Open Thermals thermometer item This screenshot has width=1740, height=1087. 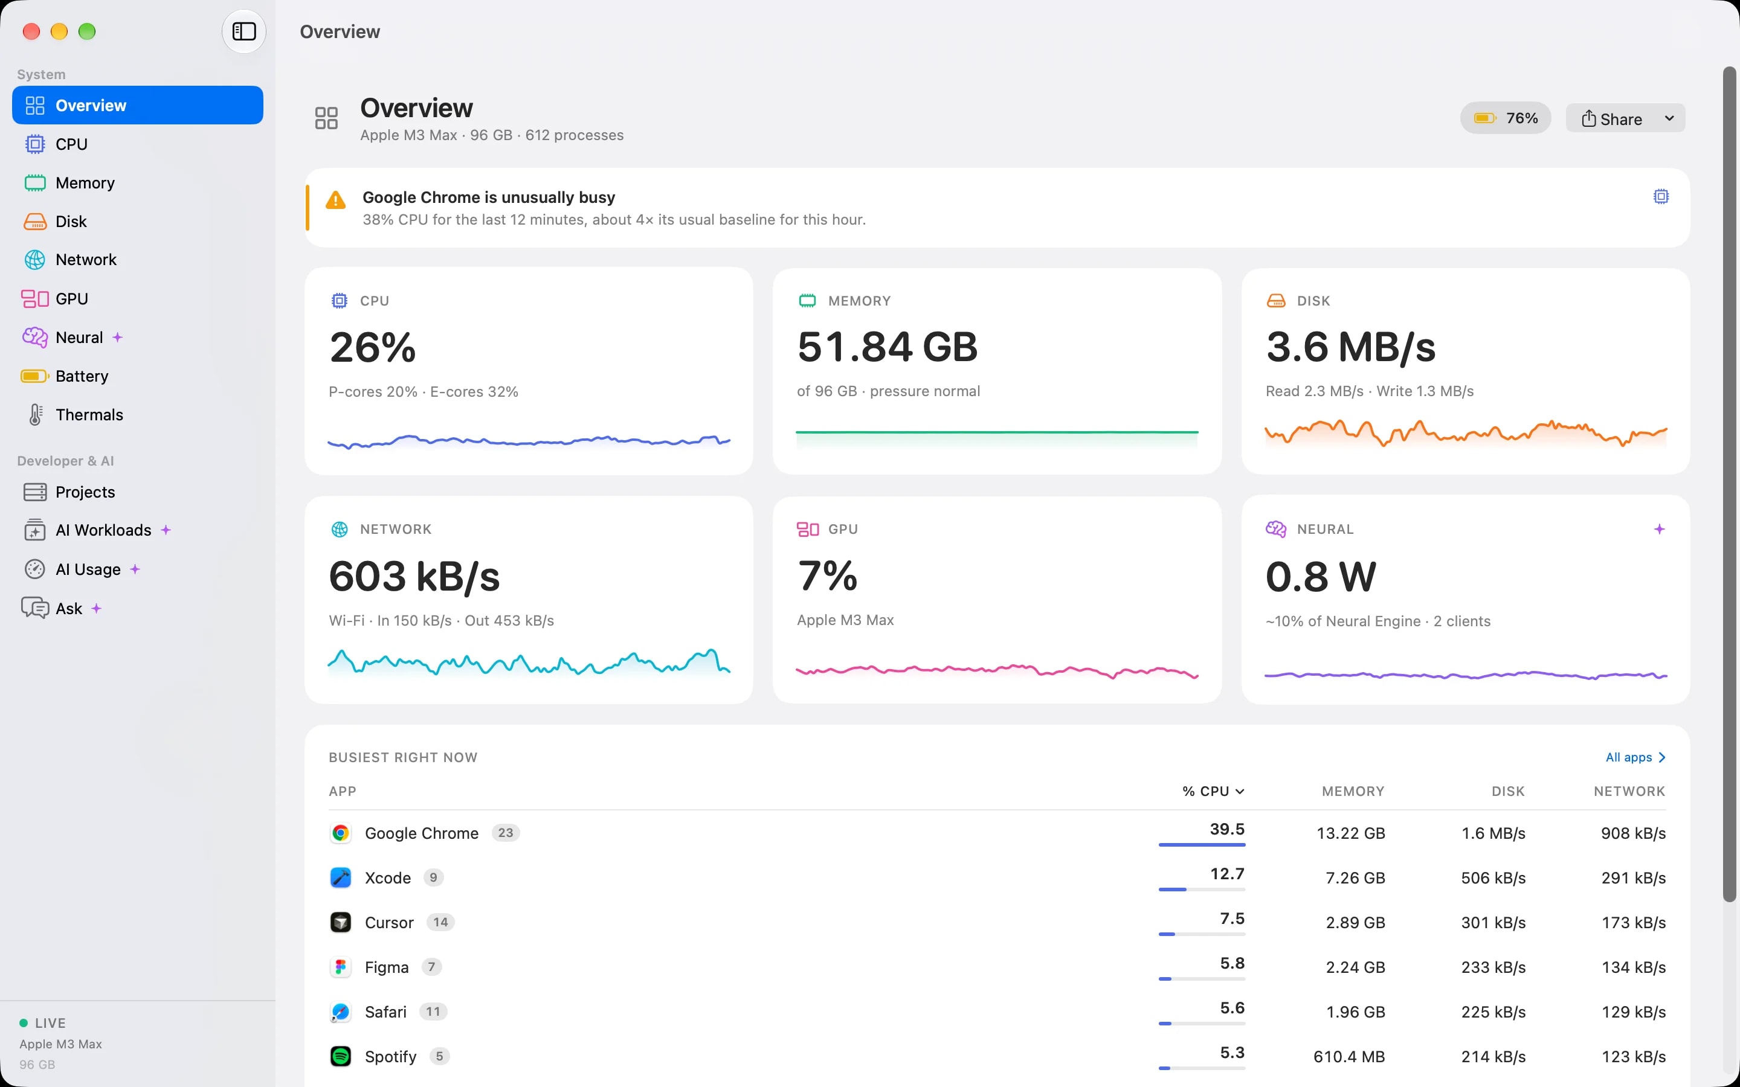(x=137, y=415)
